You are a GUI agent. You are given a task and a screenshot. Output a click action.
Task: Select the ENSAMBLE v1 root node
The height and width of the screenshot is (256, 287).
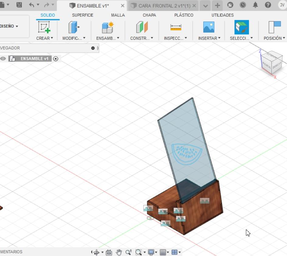(x=34, y=59)
